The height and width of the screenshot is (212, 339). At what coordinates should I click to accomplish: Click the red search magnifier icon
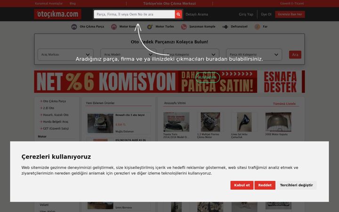pyautogui.click(x=178, y=14)
